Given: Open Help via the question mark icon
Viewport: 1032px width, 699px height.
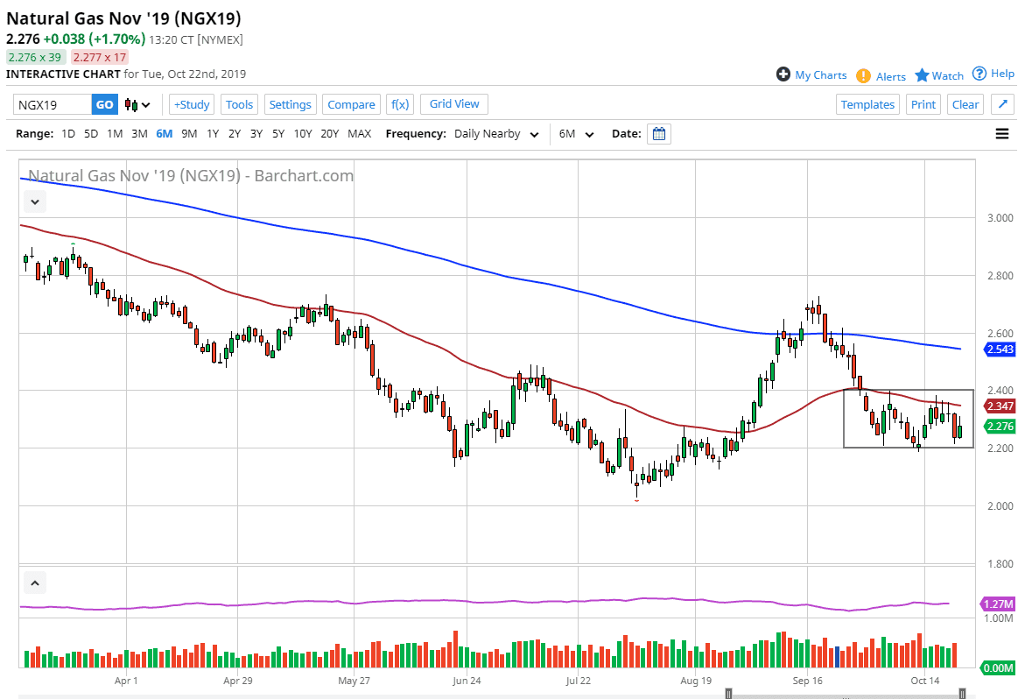Looking at the screenshot, I should click(x=979, y=74).
